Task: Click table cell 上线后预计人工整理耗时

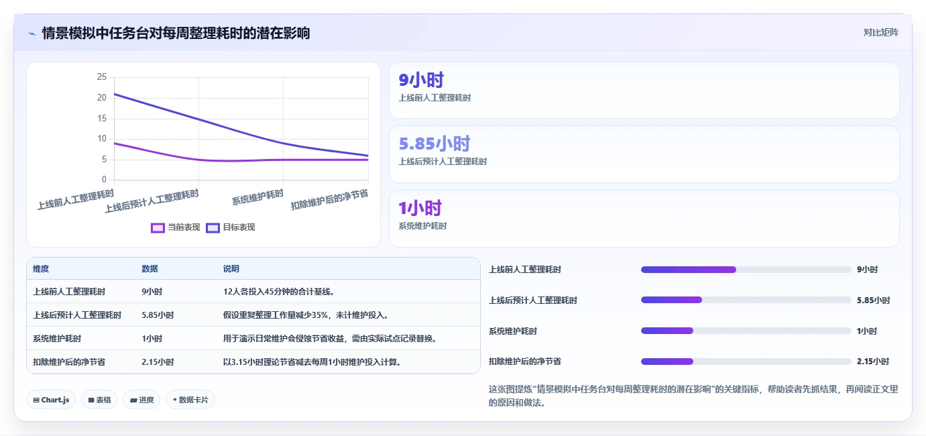Action: point(77,315)
